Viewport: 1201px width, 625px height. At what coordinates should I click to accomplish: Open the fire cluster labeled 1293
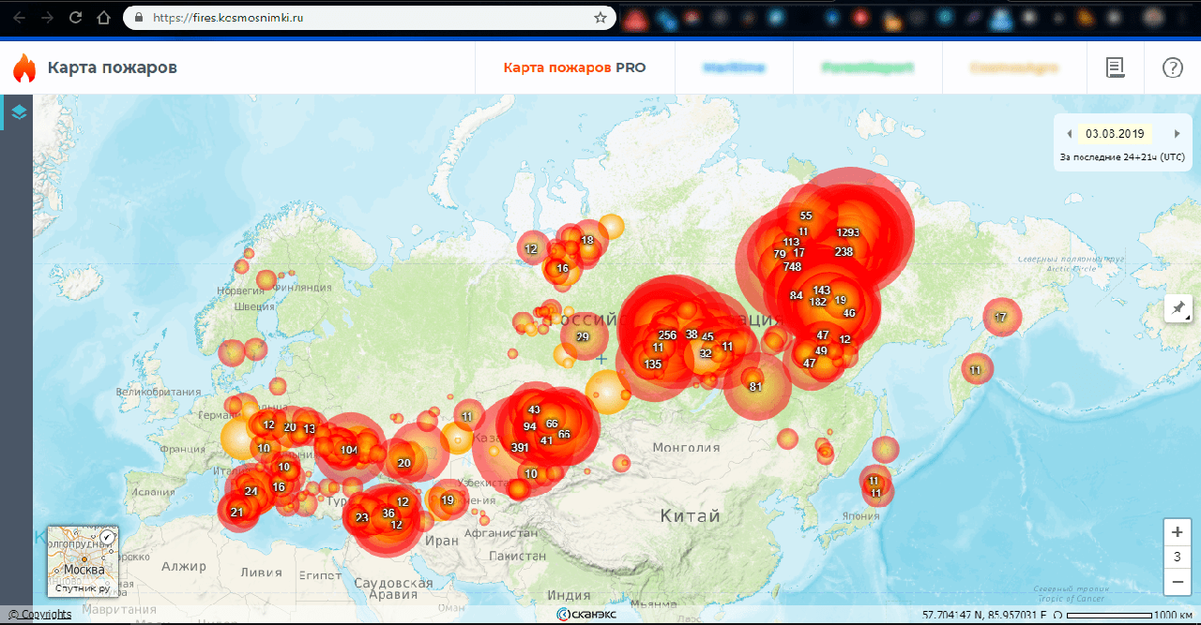[x=848, y=232]
